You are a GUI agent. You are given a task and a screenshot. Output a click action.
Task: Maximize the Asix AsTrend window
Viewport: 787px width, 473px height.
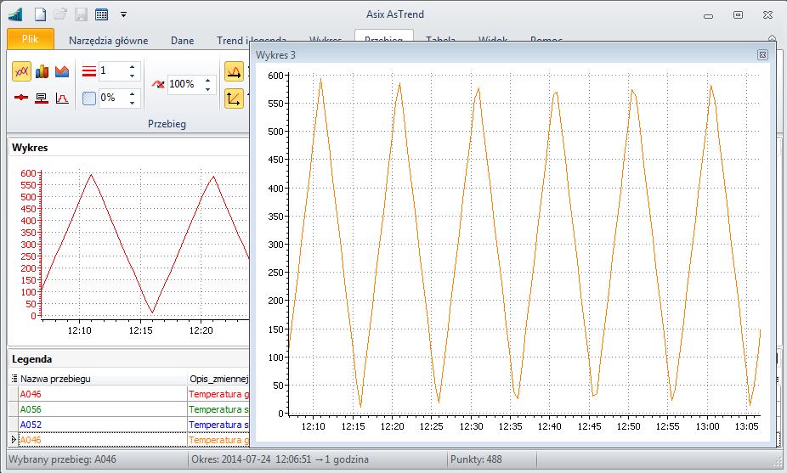pos(738,15)
